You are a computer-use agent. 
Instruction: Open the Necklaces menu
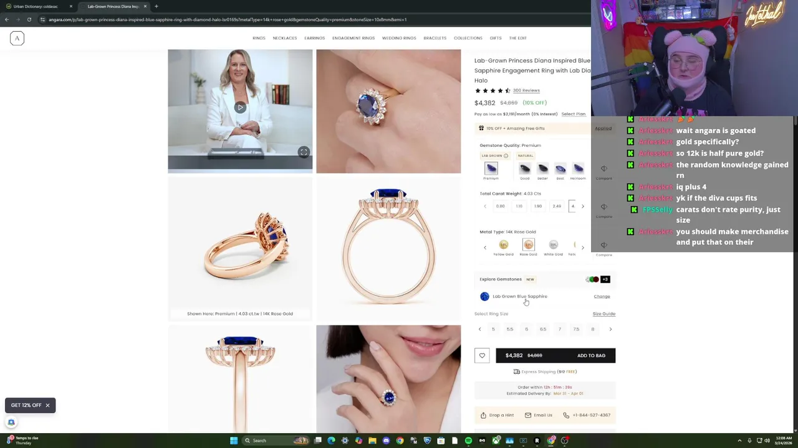(x=285, y=38)
